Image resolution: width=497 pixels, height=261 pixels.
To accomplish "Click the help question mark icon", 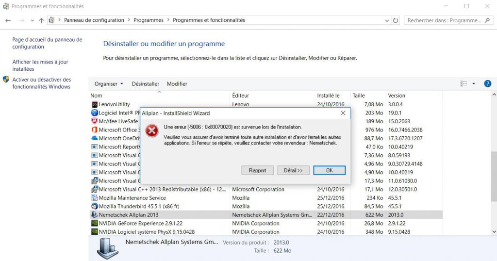I will pyautogui.click(x=487, y=83).
